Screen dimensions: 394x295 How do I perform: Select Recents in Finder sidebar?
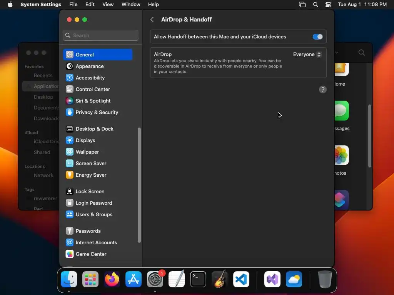click(x=43, y=76)
